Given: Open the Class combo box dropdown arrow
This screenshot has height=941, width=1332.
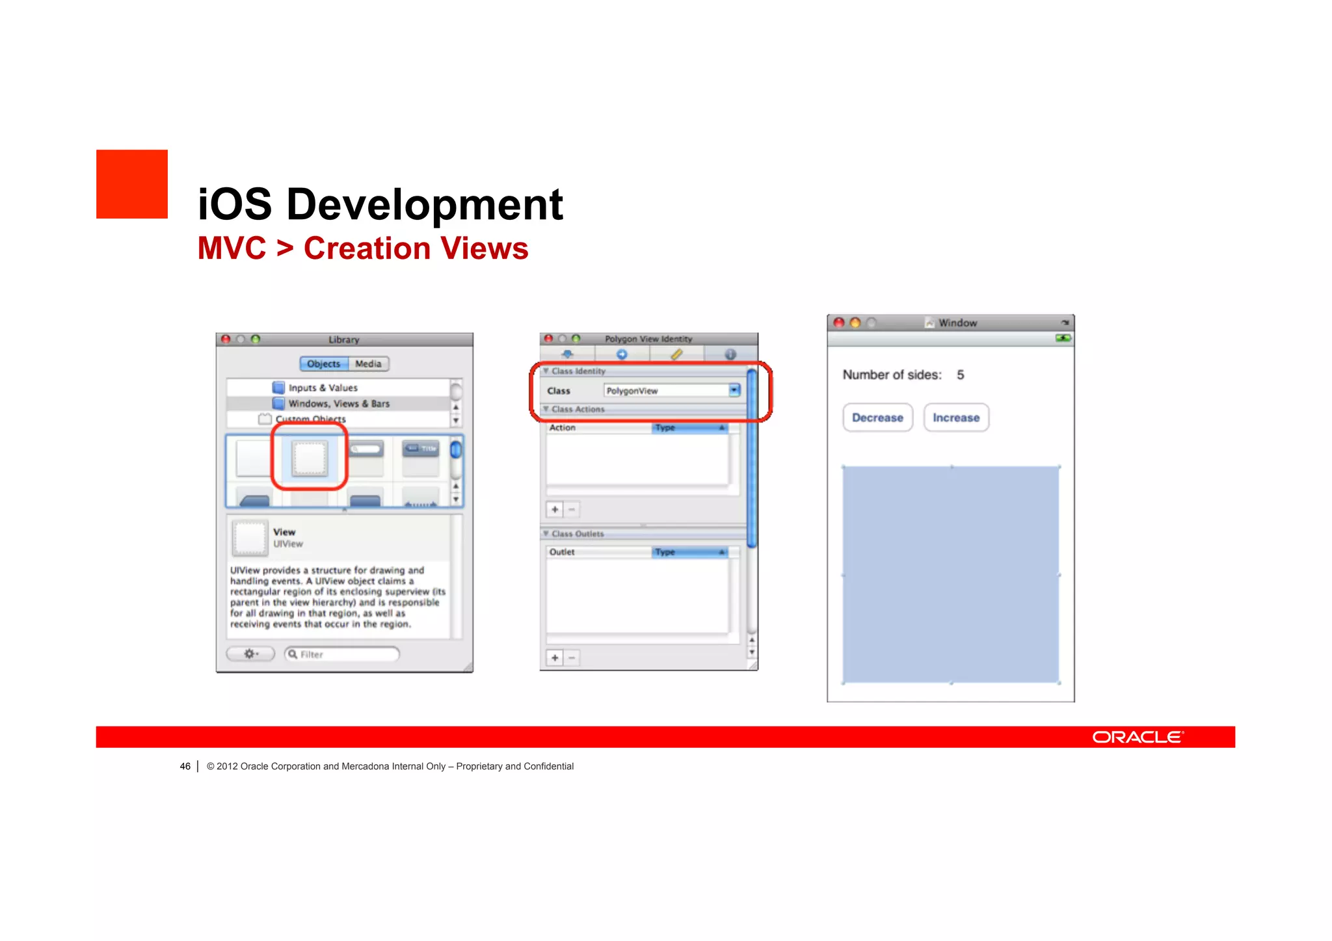Looking at the screenshot, I should pyautogui.click(x=734, y=390).
